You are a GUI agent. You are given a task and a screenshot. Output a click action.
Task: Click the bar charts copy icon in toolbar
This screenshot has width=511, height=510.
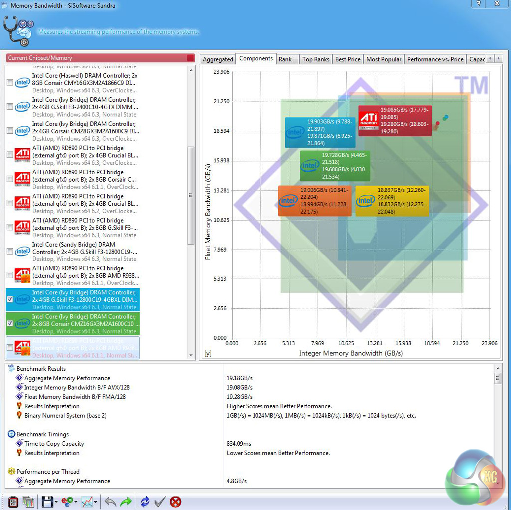[x=29, y=502]
